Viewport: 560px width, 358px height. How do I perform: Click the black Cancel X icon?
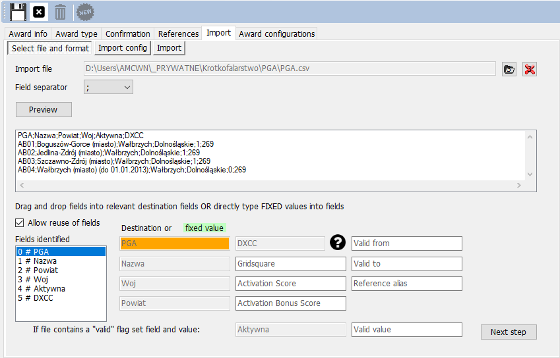point(38,12)
